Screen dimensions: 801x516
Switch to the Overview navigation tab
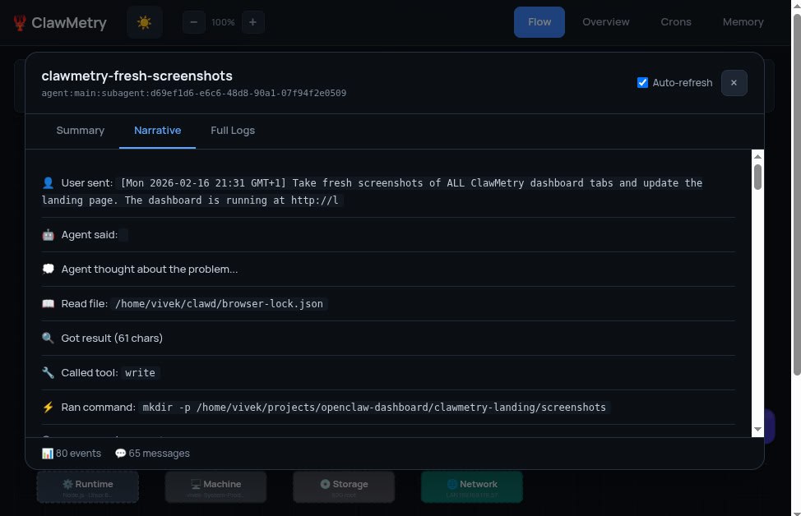click(606, 22)
